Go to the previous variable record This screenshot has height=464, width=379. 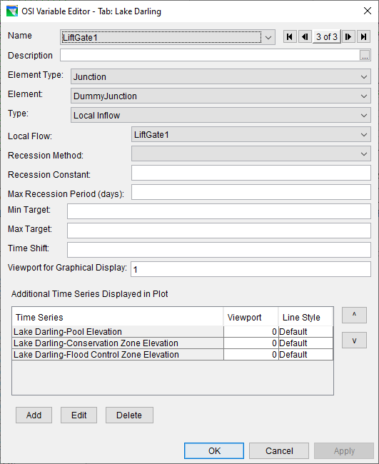(x=305, y=37)
